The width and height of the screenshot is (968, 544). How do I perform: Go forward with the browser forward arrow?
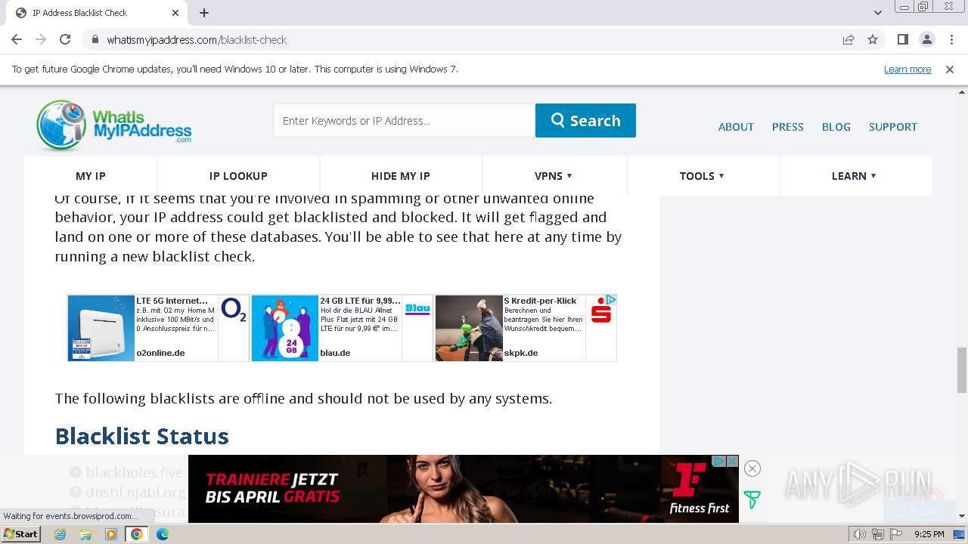point(41,40)
